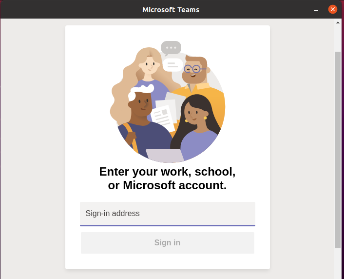
Task: Close the Microsoft Teams window
Action: (x=333, y=9)
